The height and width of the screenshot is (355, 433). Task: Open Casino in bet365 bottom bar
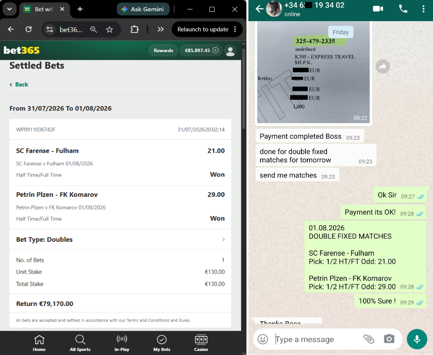201,343
